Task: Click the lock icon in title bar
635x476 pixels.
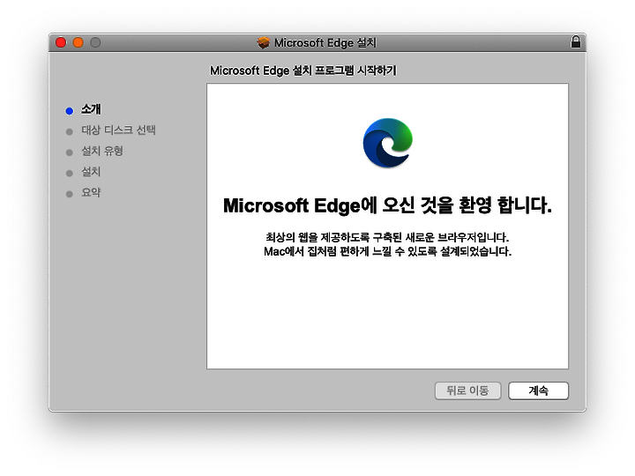Action: point(576,42)
